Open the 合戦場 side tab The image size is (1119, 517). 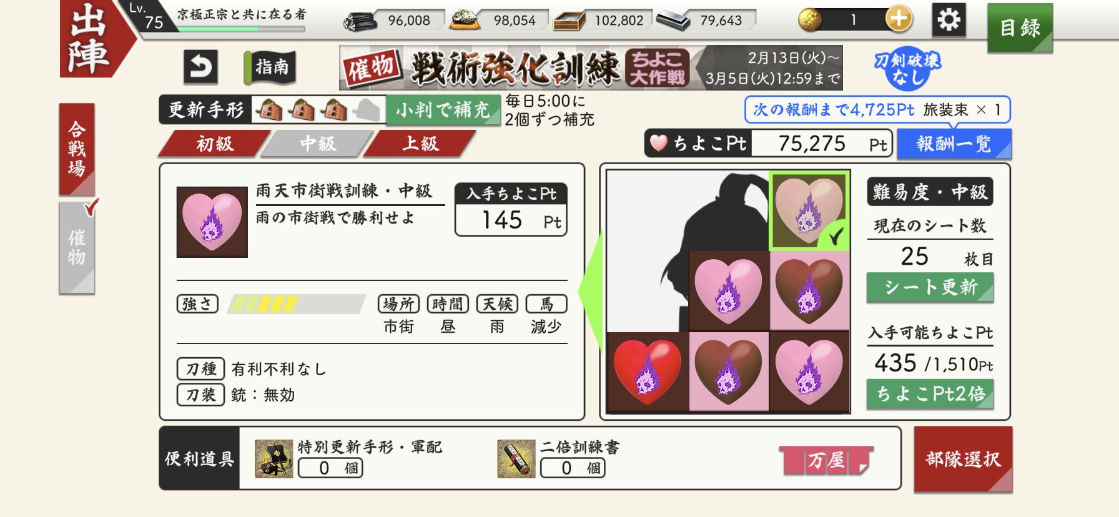tap(77, 149)
